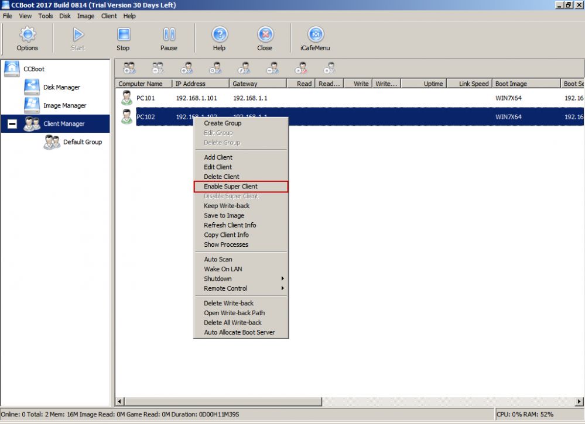
Task: Click the CCBoot title bar app icon
Action: [5, 5]
